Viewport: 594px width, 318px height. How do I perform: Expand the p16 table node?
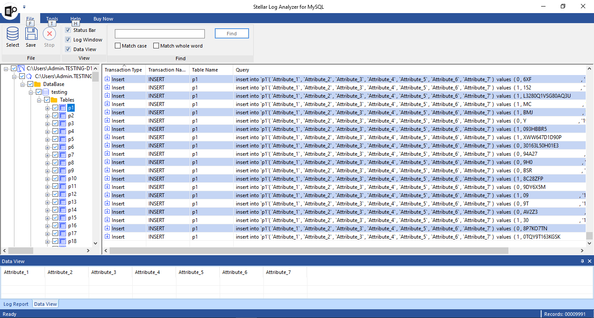(48, 226)
